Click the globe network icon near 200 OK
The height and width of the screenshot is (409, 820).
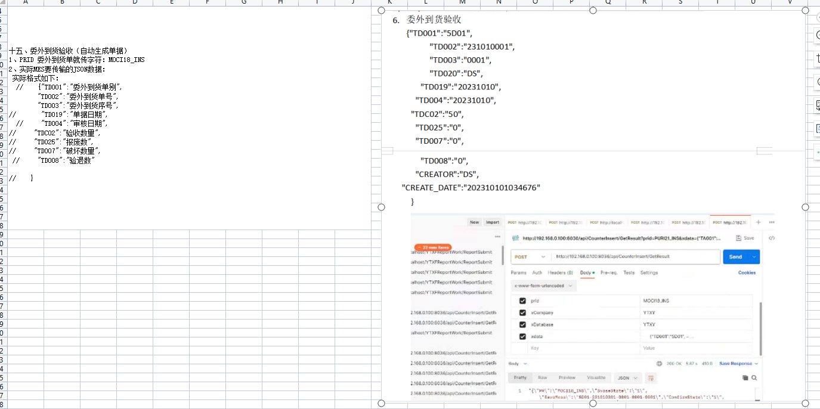pyautogui.click(x=659, y=363)
